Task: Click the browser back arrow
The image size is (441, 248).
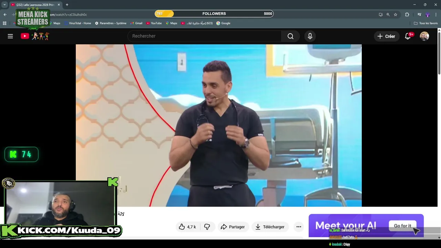Action: pos(5,14)
